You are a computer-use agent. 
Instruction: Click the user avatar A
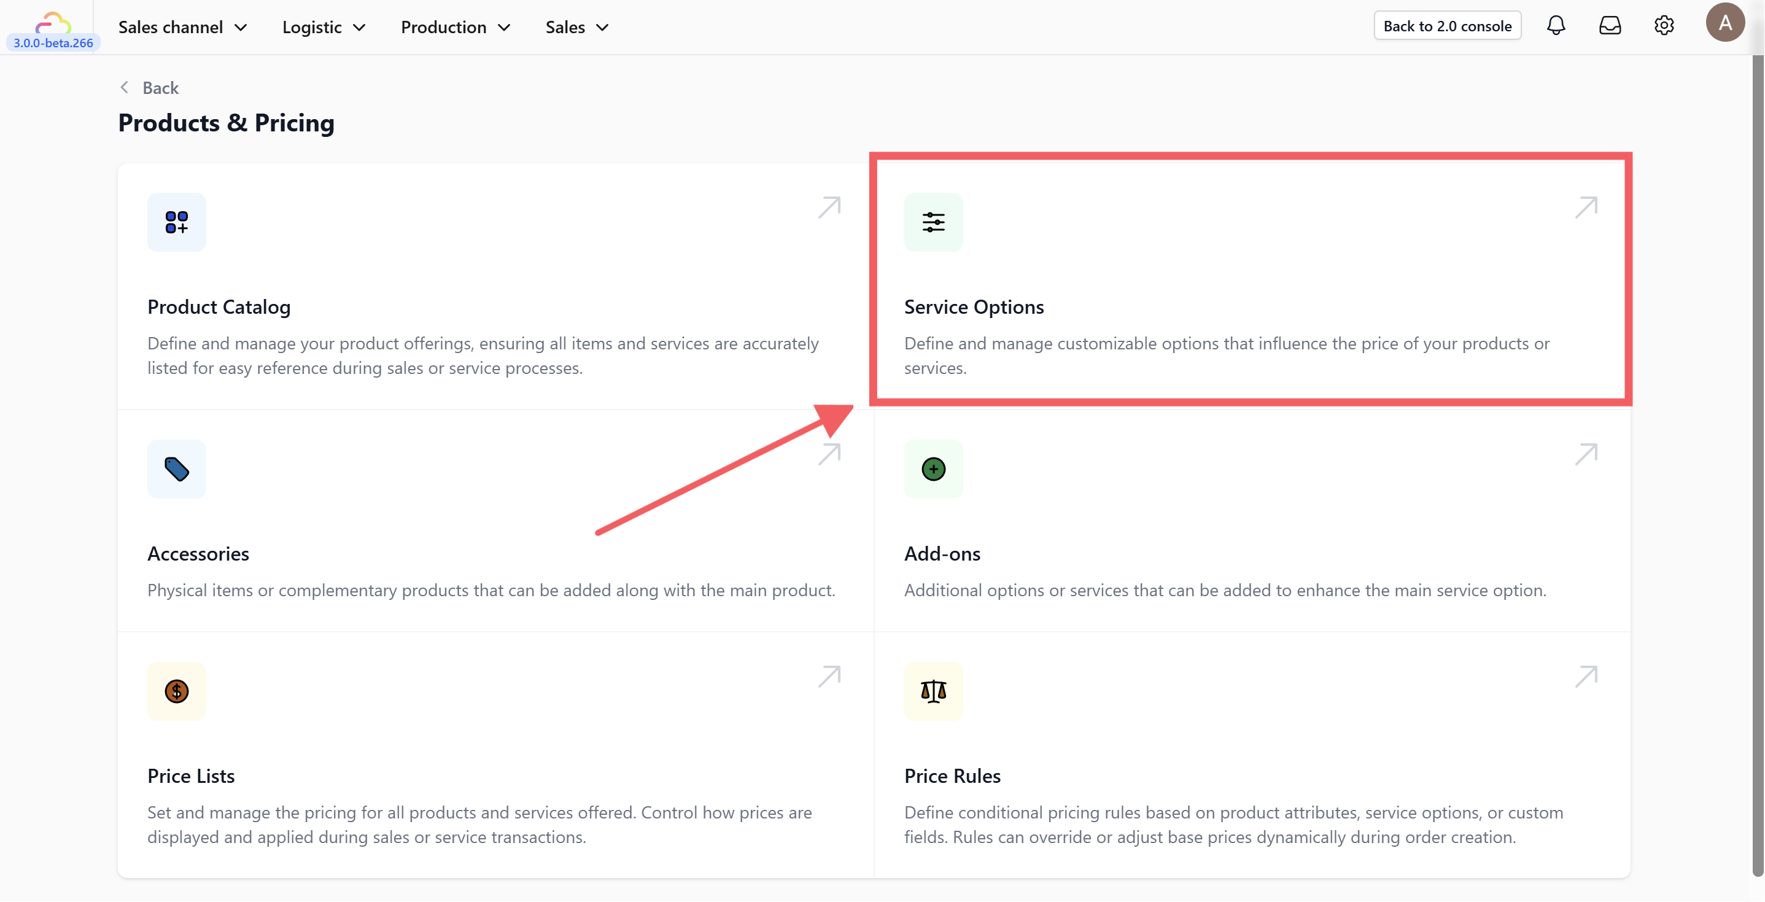pyautogui.click(x=1724, y=23)
